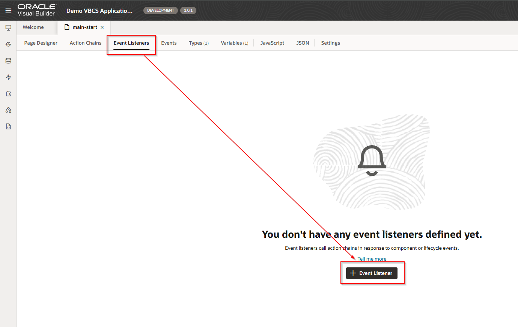The height and width of the screenshot is (327, 518).
Task: Close the main-start tab
Action: coord(102,27)
